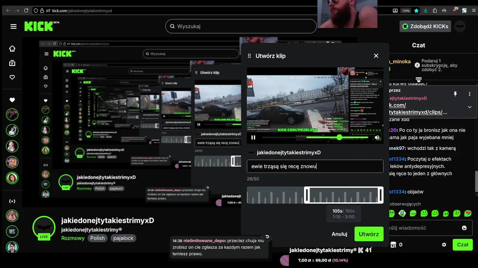Screen dimensions: 478x268
Task: Close the Utwórz klip dialog
Action: (x=376, y=56)
